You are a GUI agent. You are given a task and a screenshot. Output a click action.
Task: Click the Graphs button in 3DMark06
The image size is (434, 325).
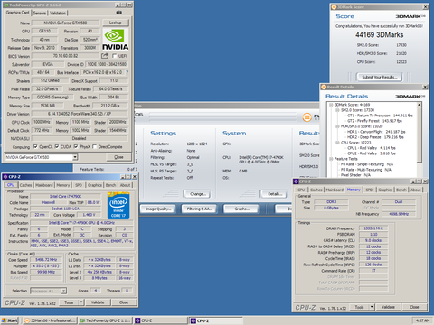241,209
